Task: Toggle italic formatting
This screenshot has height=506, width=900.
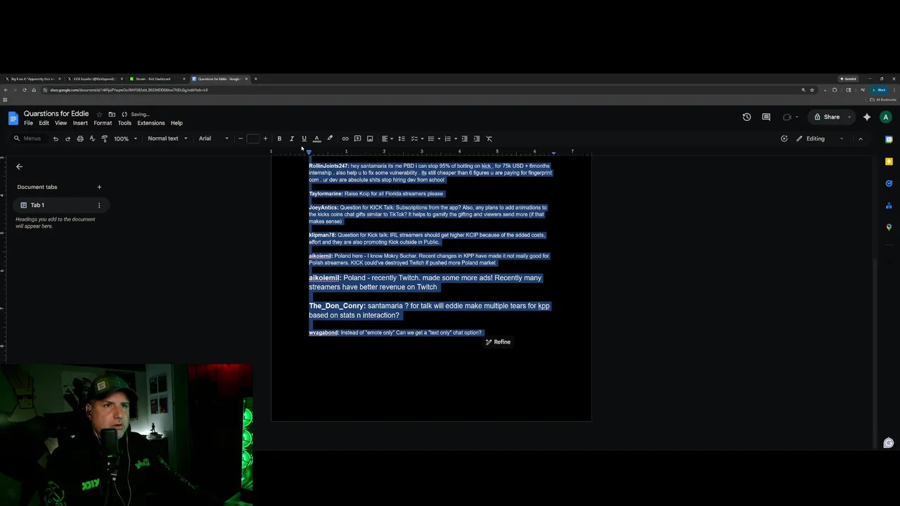Action: click(292, 138)
